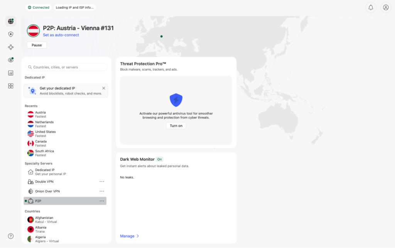Click the United States flag icon

coord(30,134)
